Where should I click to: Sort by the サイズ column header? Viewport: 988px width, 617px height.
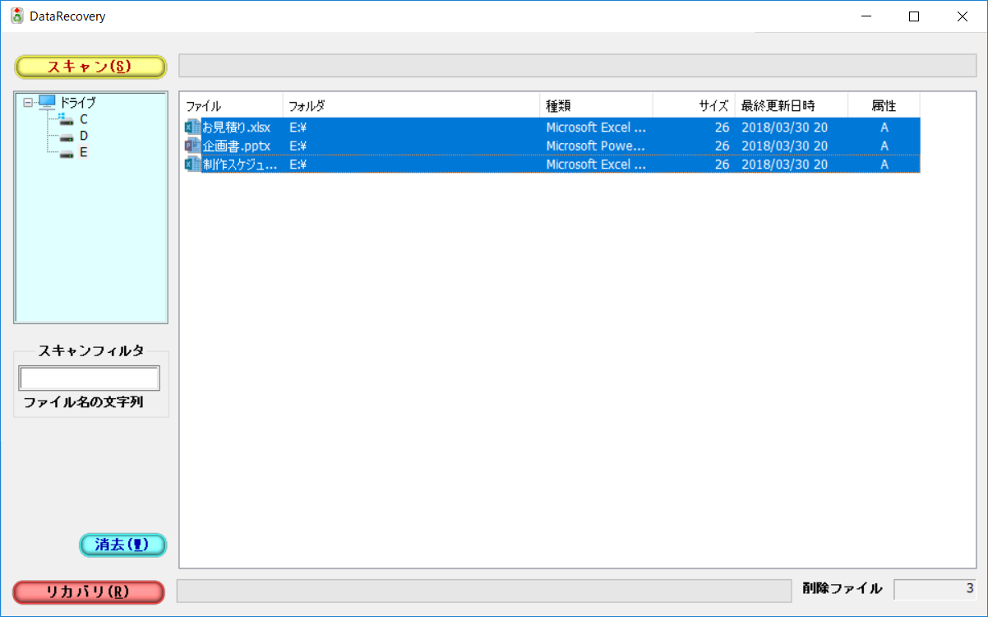[x=694, y=105]
